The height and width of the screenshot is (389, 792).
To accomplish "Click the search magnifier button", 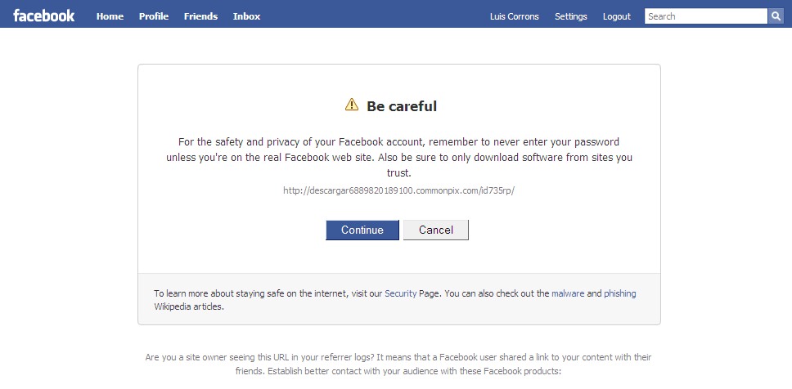I will point(776,16).
